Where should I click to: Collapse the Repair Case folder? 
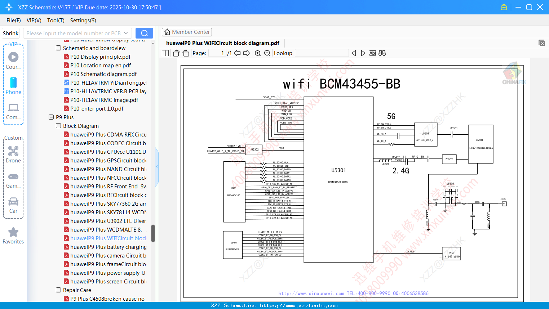[x=58, y=290]
